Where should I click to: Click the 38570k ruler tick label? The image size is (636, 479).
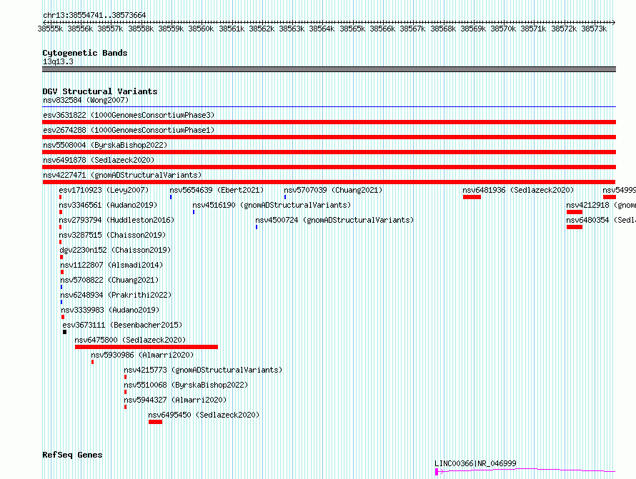click(503, 29)
